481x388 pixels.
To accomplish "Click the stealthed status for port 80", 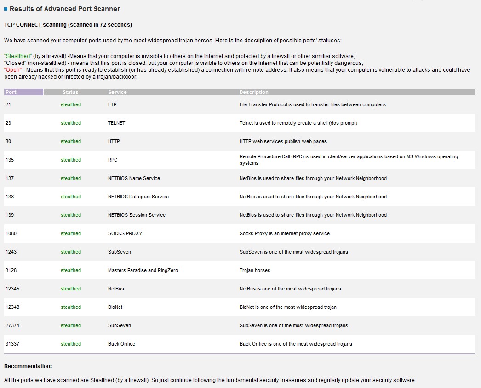I will click(71, 141).
